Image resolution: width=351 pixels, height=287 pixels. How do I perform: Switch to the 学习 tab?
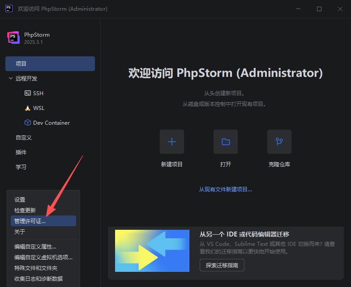click(x=21, y=167)
